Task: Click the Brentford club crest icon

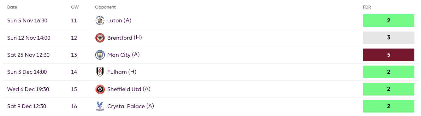Action: 100,38
